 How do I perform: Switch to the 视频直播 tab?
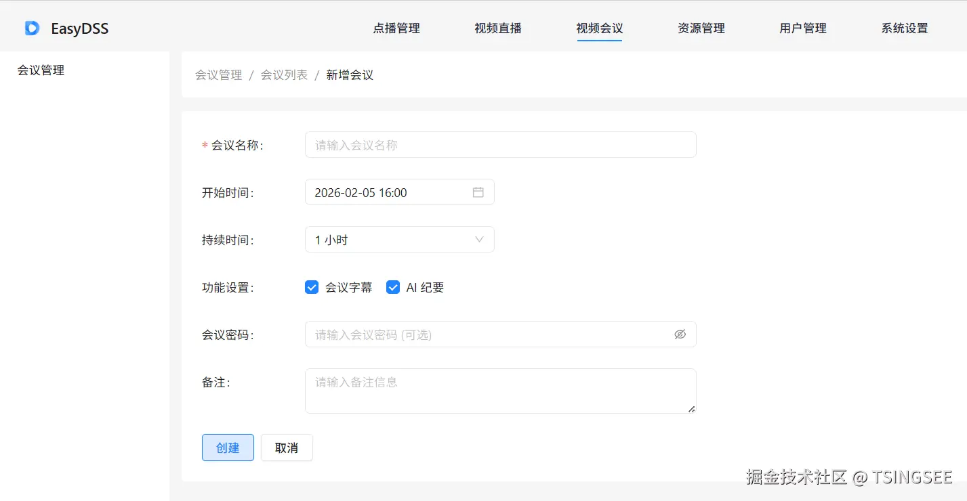[x=498, y=28]
